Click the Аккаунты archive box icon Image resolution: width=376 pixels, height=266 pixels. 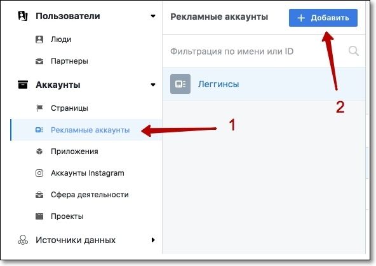pos(23,85)
